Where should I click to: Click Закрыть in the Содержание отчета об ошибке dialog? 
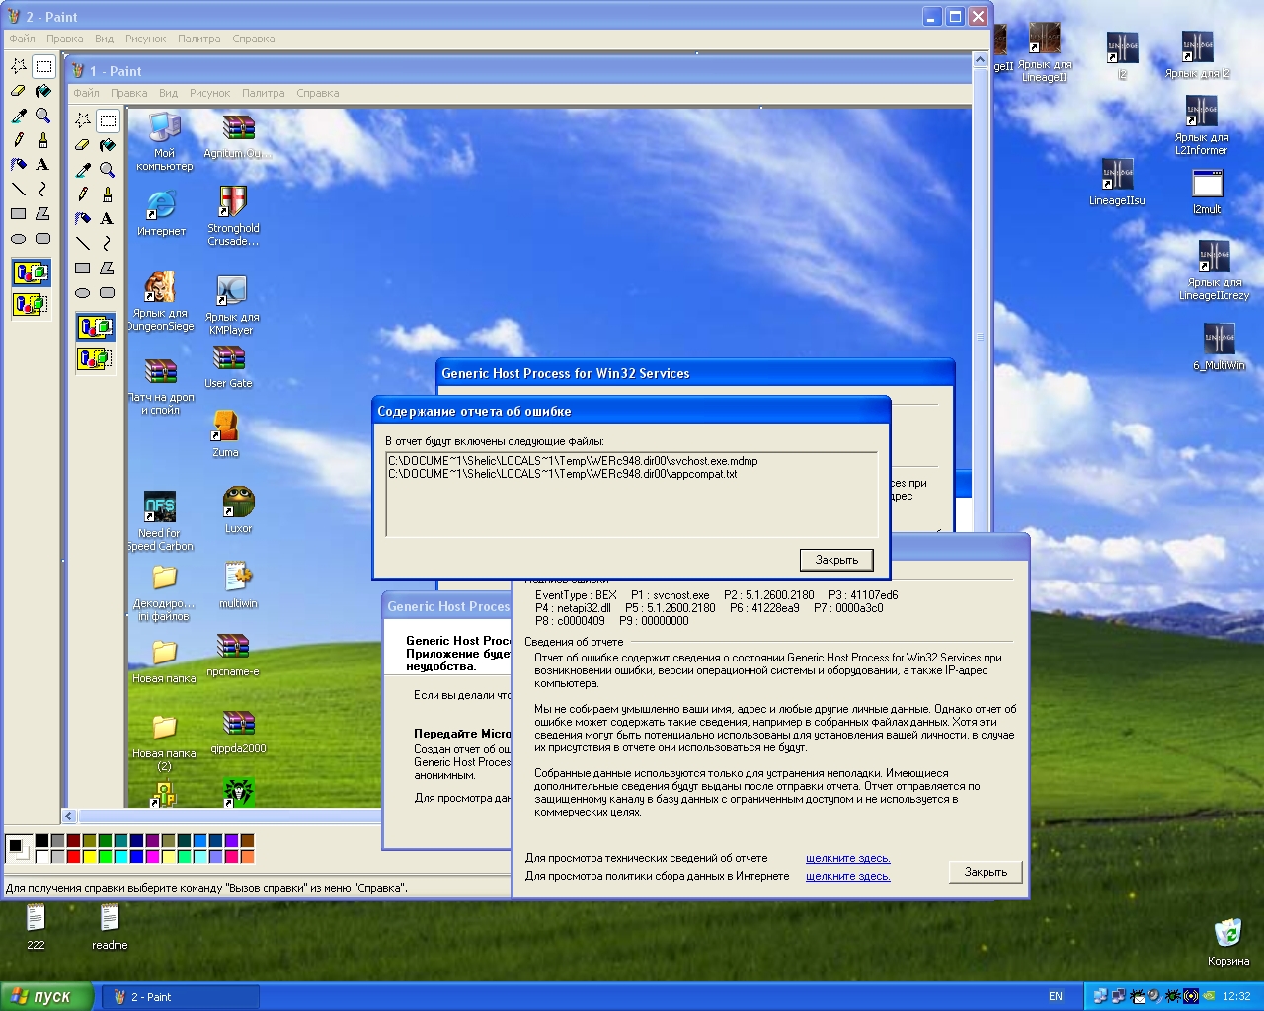coord(836,560)
